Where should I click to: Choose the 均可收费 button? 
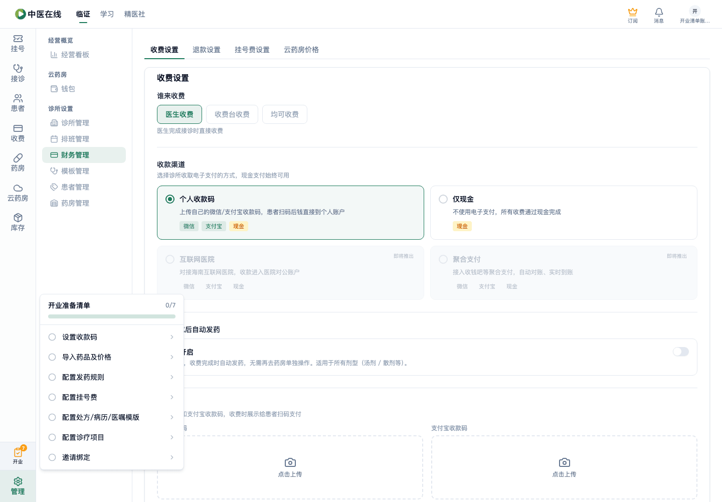pos(285,114)
